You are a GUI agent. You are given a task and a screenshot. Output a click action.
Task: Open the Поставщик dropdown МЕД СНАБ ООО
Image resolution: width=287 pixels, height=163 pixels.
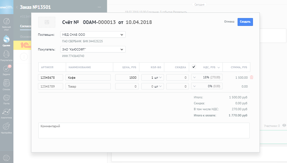[93, 34]
